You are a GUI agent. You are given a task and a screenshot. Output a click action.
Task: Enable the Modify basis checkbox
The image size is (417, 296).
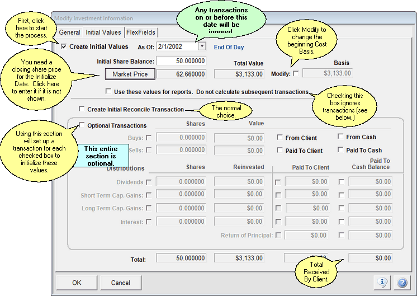tap(296, 73)
